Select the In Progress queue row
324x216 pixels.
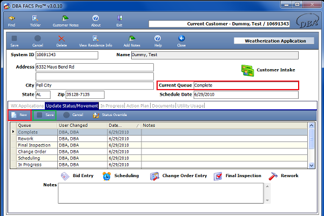point(162,165)
